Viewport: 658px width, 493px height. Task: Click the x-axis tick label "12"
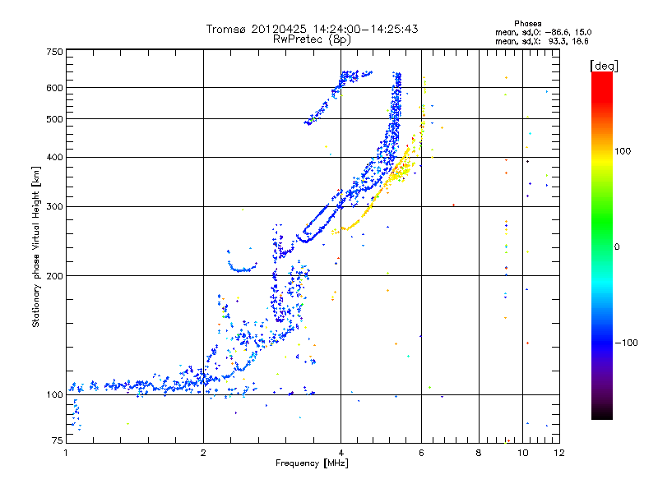[559, 453]
